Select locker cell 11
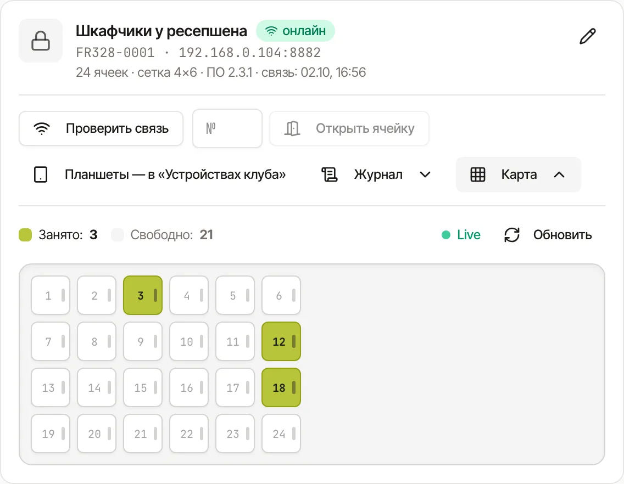The height and width of the screenshot is (484, 624). [235, 342]
